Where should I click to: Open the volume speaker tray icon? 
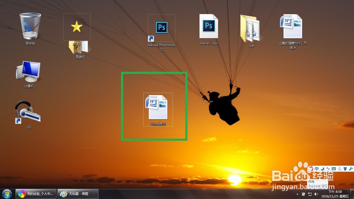pos(316,194)
